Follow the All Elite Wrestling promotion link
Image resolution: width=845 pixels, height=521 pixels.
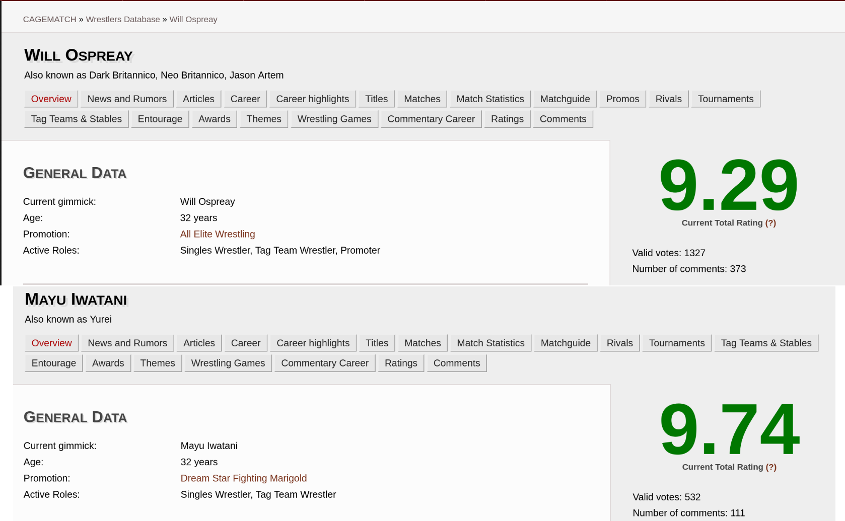[x=218, y=234]
